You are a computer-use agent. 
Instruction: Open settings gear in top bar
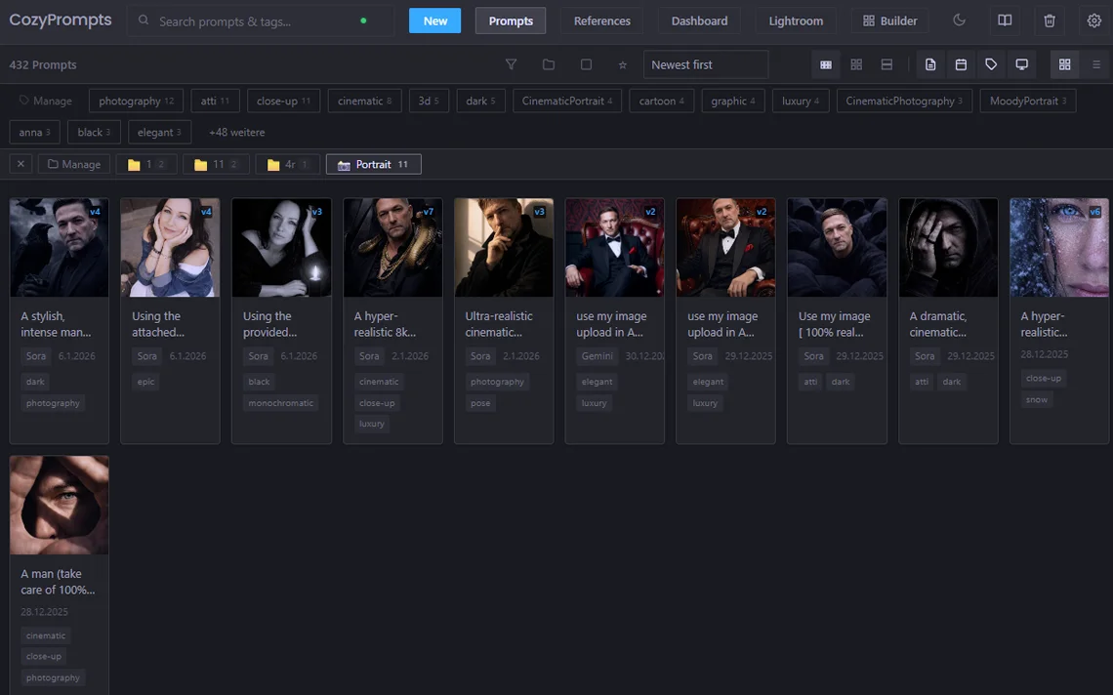[x=1094, y=20]
